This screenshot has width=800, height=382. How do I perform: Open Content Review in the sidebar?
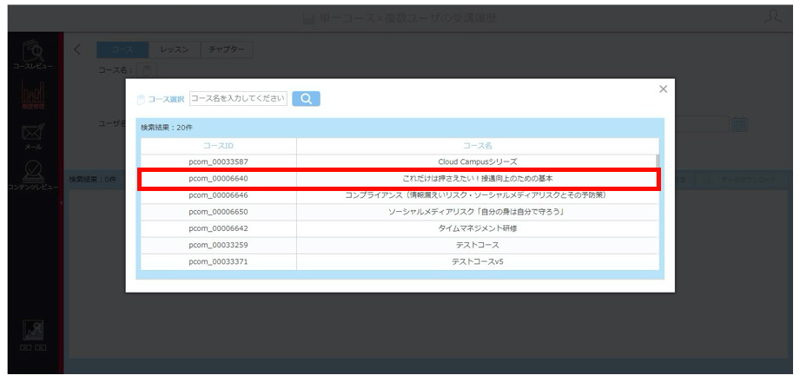(33, 175)
